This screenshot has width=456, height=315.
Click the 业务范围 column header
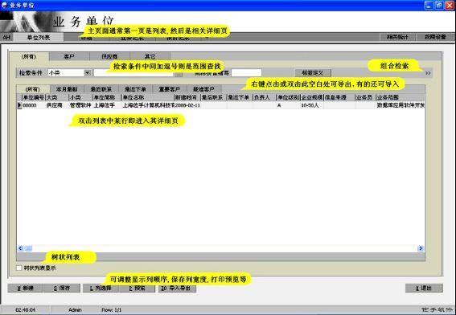click(x=401, y=97)
